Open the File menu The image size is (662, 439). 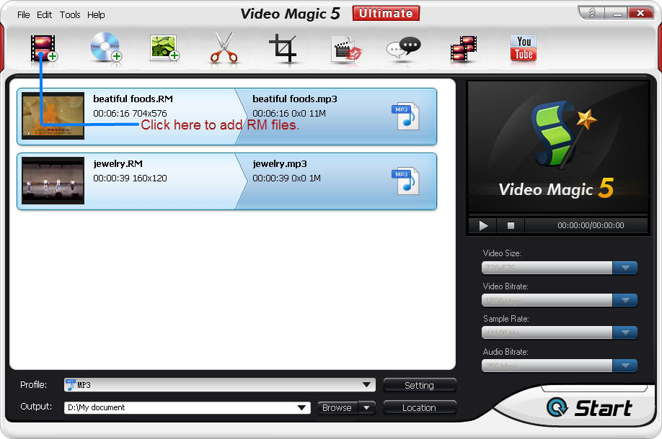(24, 14)
